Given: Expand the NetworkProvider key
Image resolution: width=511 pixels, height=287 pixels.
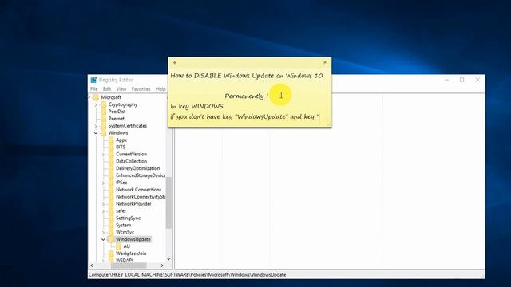Looking at the screenshot, I should 103,204.
